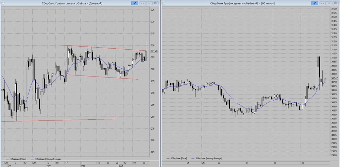The height and width of the screenshot is (167, 340).
Task: Open the window system icon of chart #2
Action: [x=164, y=3]
